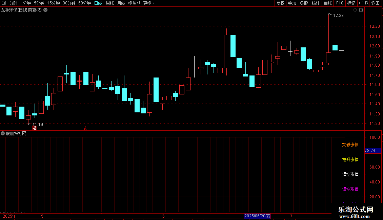Switch to 月线 monthly chart
This screenshot has height=220, width=383.
(x=121, y=3)
